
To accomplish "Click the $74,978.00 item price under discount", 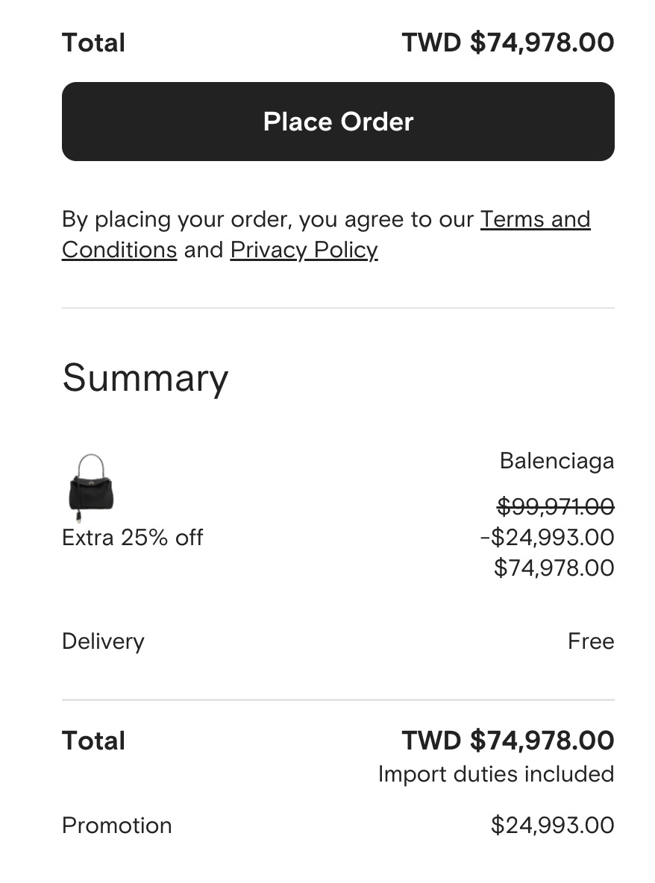I will (554, 568).
